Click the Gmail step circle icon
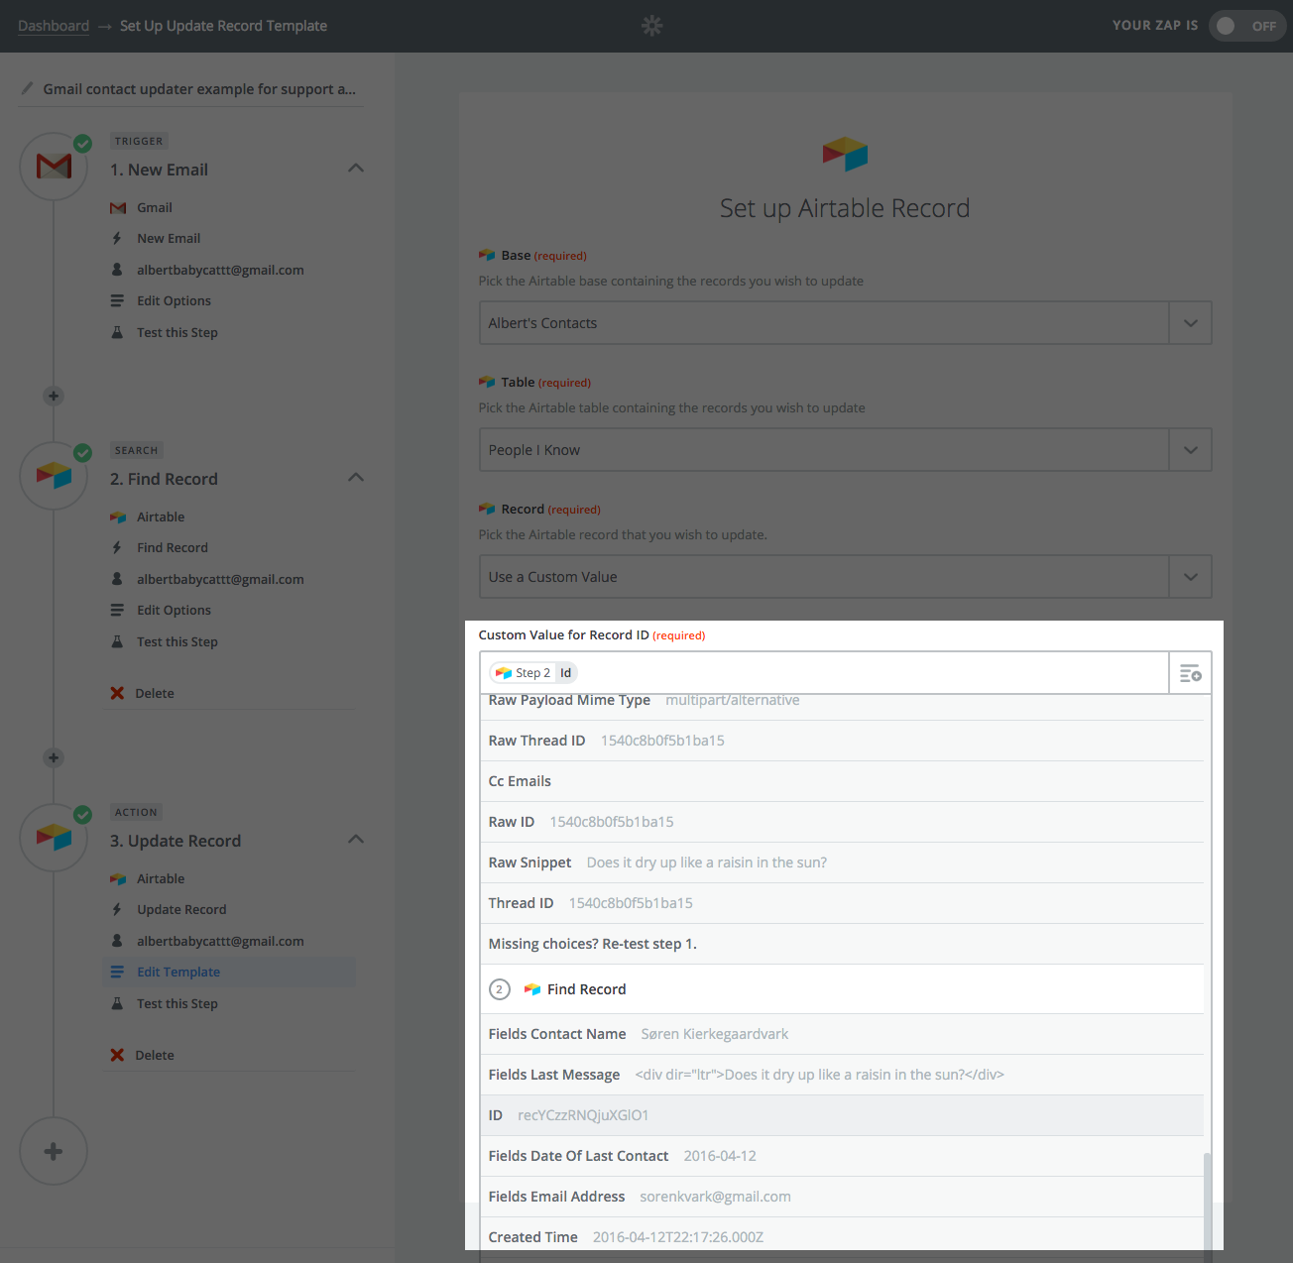 click(54, 167)
